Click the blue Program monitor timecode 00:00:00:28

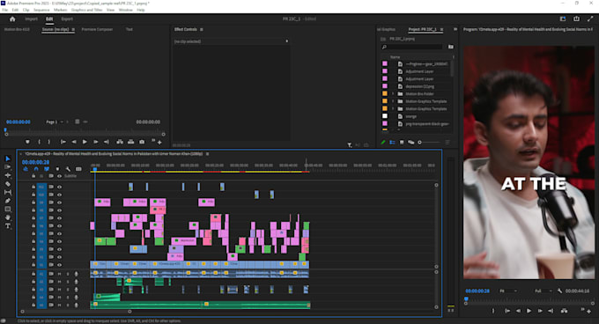[477, 291]
